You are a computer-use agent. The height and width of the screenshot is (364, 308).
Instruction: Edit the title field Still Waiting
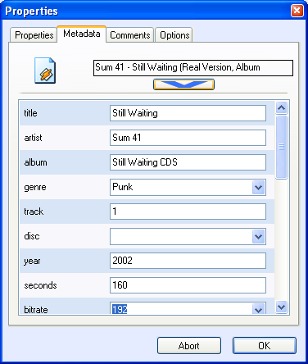coord(188,113)
